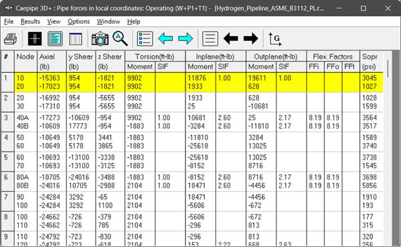The image size is (401, 247).
Task: Select row 6 header for nodes 80A-80B
Action: [7, 181]
